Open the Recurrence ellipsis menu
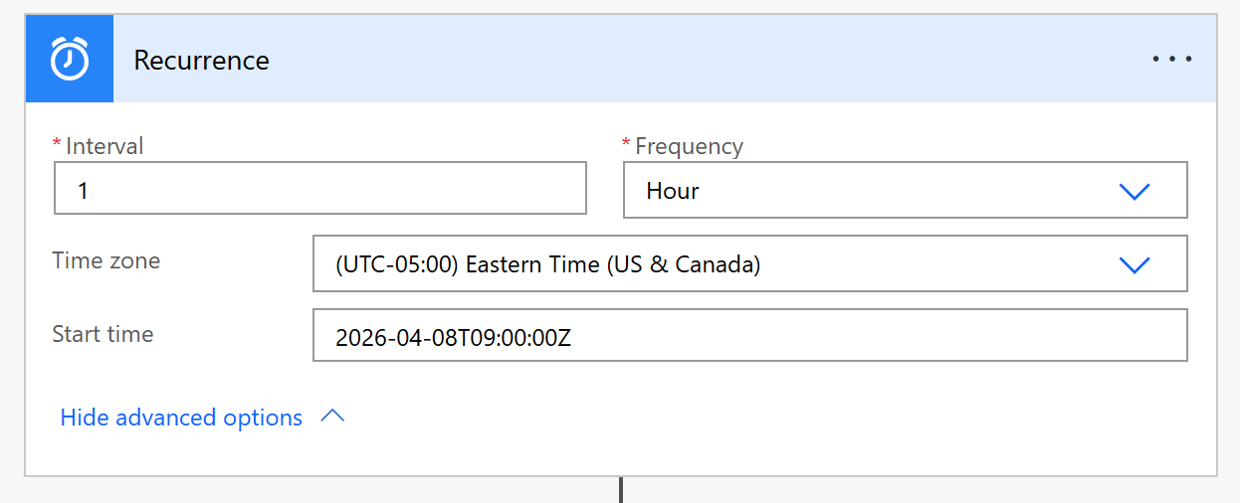This screenshot has width=1240, height=503. click(1171, 60)
